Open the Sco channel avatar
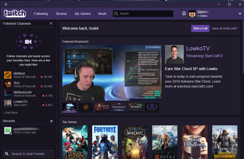The height and width of the screenshot is (159, 244). click(x=8, y=85)
